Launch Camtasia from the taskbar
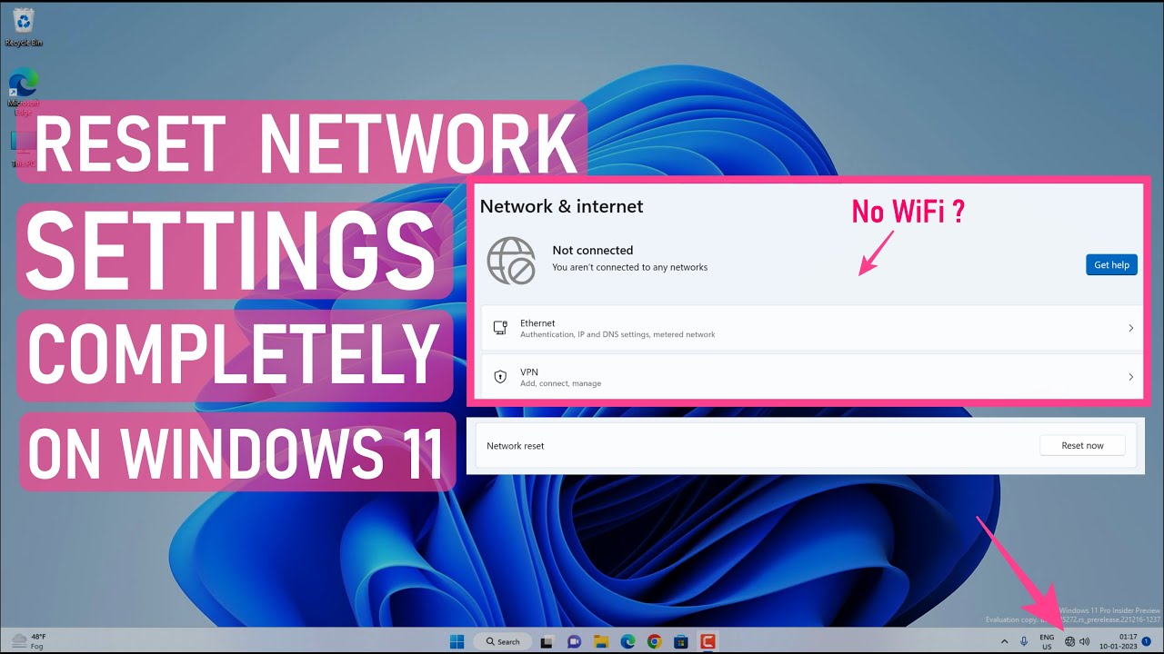 (707, 641)
